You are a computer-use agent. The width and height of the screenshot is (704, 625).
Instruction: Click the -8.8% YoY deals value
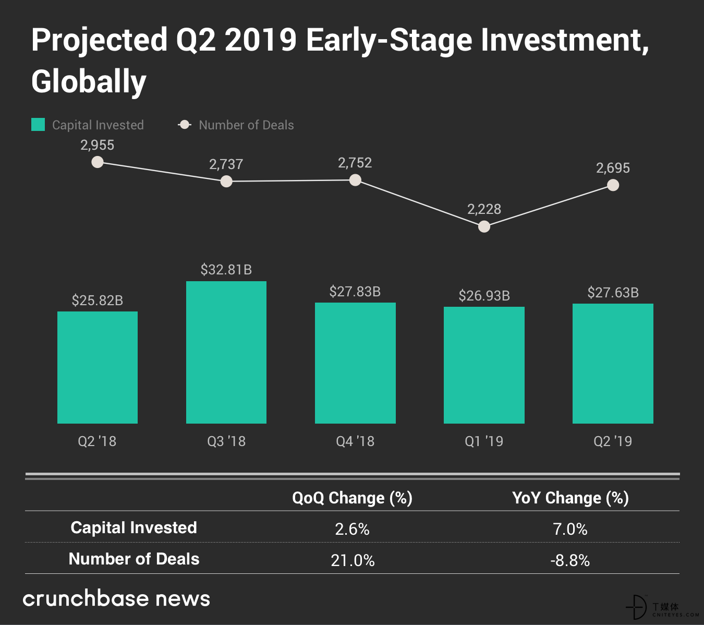coord(570,560)
